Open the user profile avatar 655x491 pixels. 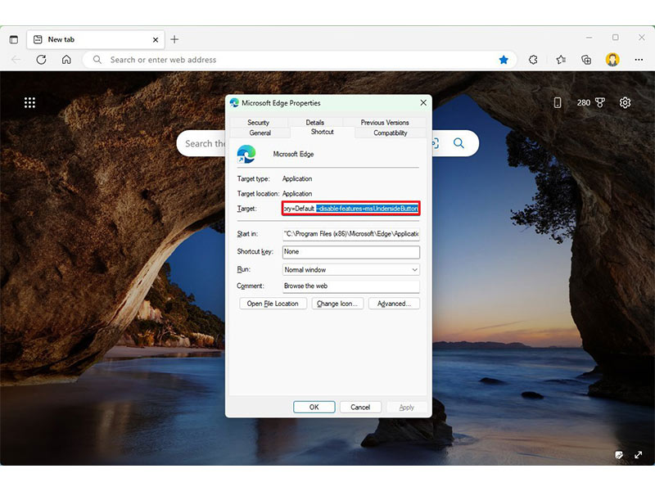pos(612,60)
